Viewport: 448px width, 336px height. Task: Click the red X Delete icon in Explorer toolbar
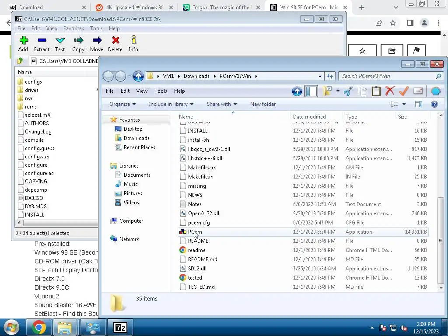pyautogui.click(x=390, y=91)
